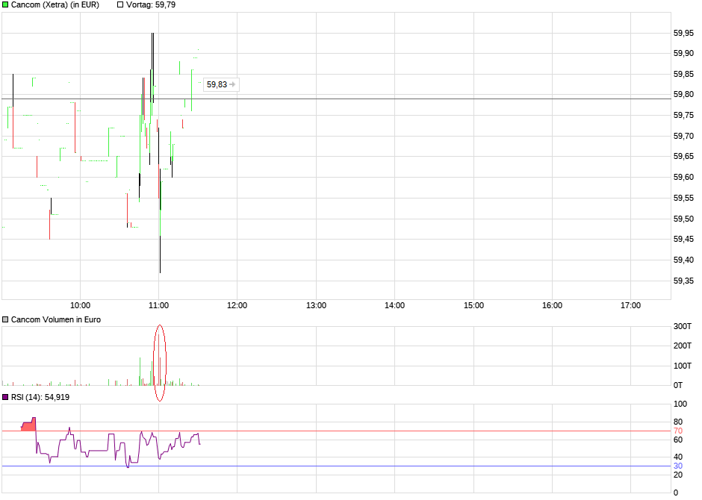Click the 59,60 price axis label
This screenshot has height=500, width=702.
pyautogui.click(x=683, y=178)
